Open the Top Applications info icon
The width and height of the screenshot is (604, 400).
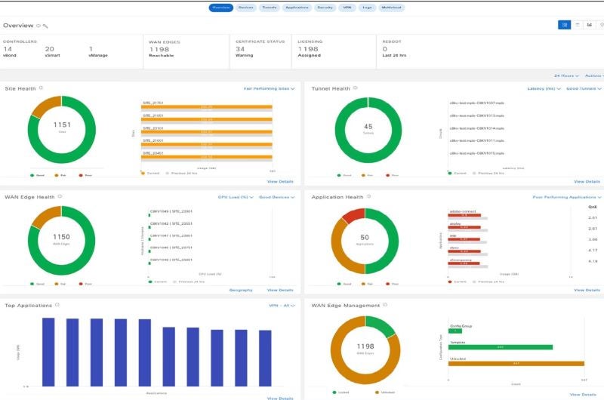pyautogui.click(x=57, y=305)
